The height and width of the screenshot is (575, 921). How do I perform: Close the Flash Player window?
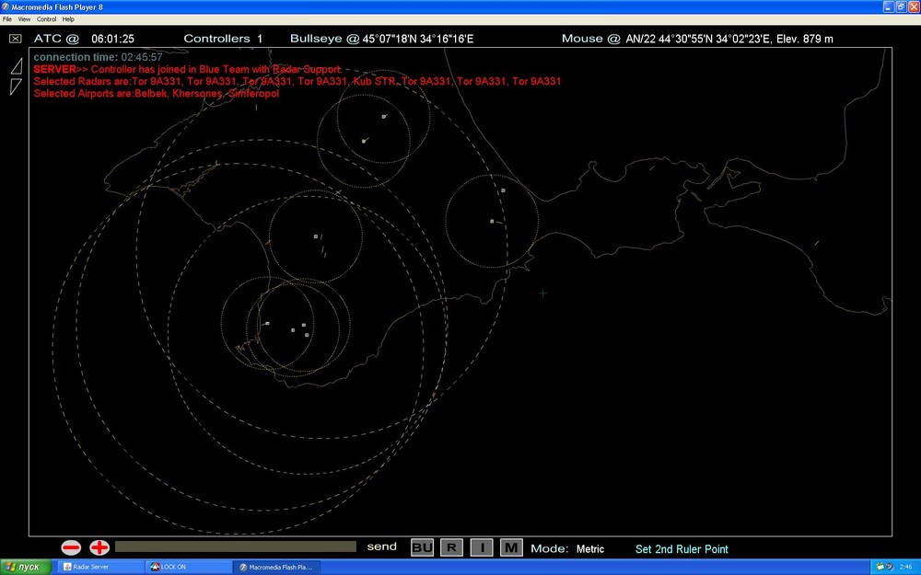coord(914,7)
